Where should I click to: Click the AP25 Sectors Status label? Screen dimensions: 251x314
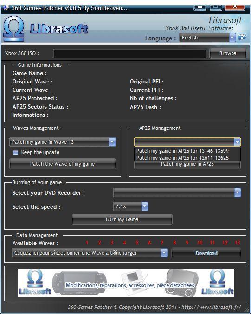click(x=40, y=107)
